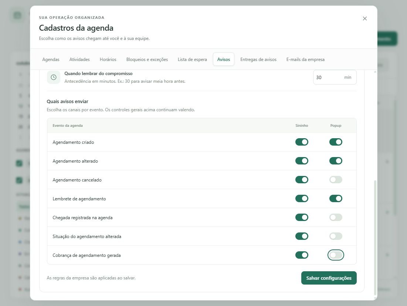Switch to the Atividades tab
Image resolution: width=407 pixels, height=306 pixels.
coord(79,59)
